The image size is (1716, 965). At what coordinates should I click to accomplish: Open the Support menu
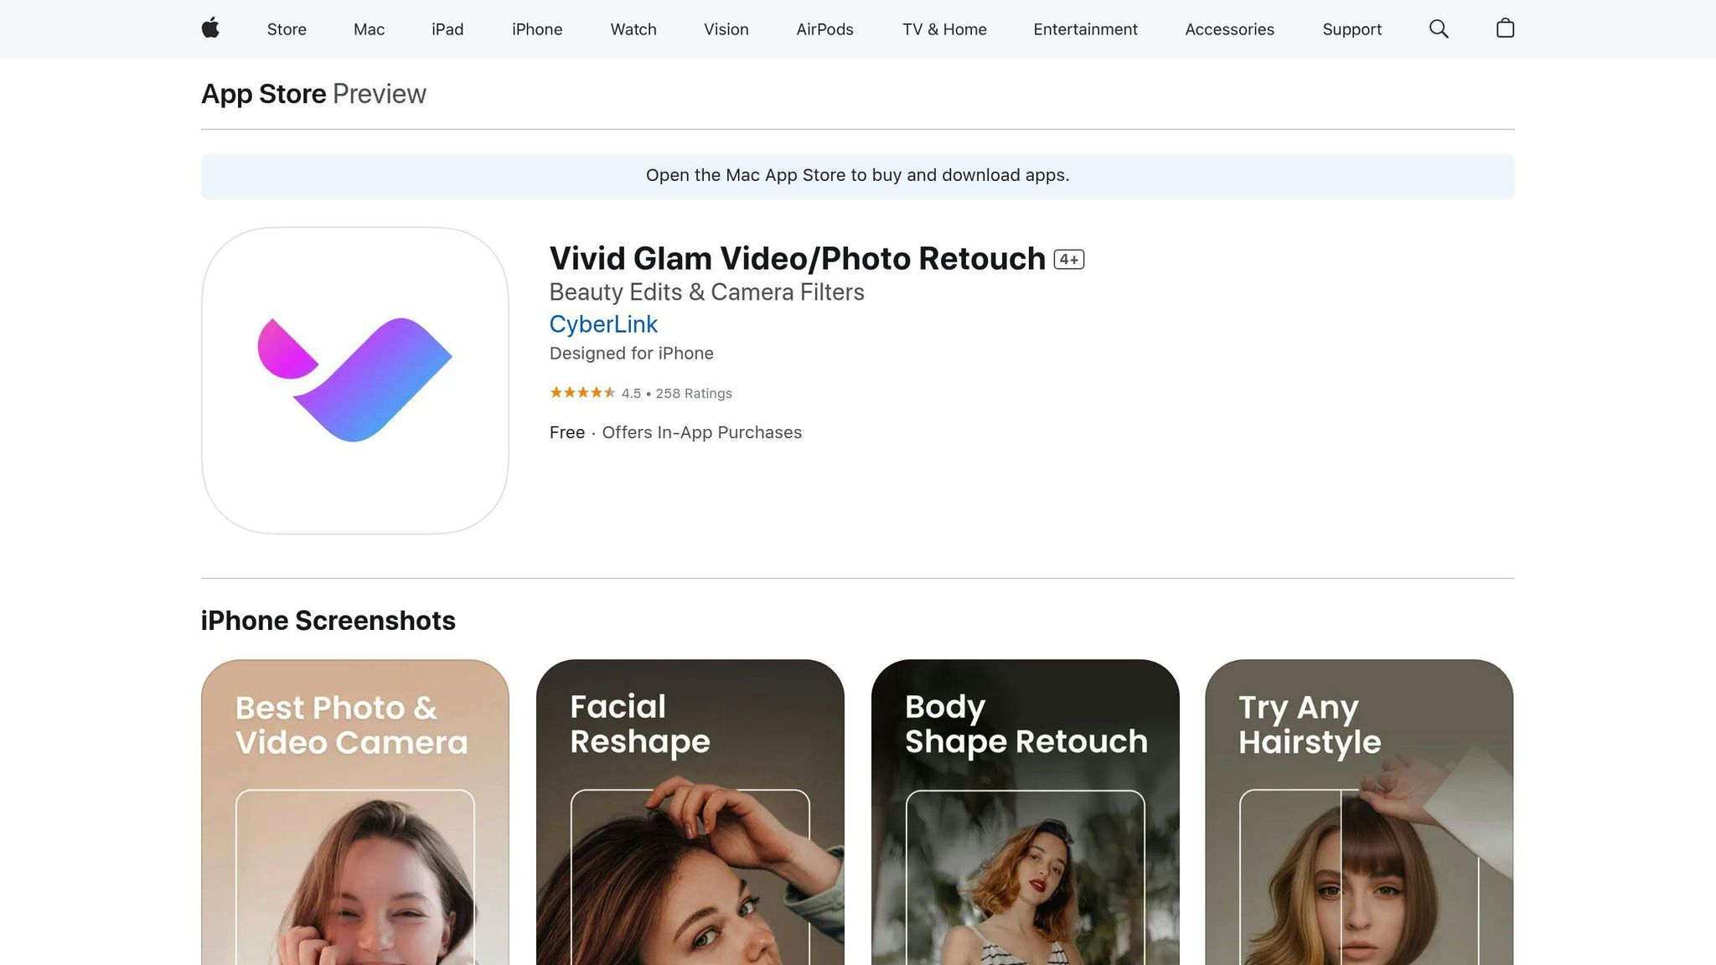point(1352,29)
